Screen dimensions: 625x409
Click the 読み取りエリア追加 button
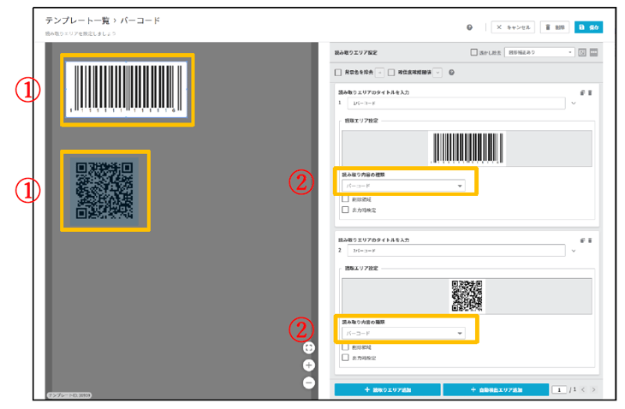[387, 390]
